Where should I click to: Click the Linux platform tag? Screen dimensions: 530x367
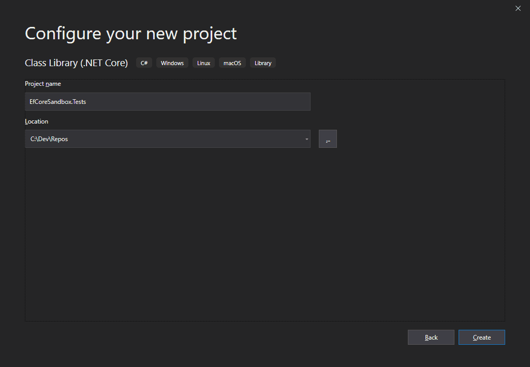point(203,63)
